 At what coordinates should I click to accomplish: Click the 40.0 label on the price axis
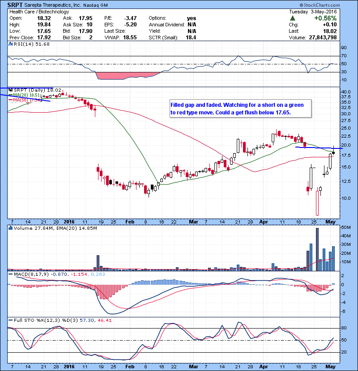345,92
